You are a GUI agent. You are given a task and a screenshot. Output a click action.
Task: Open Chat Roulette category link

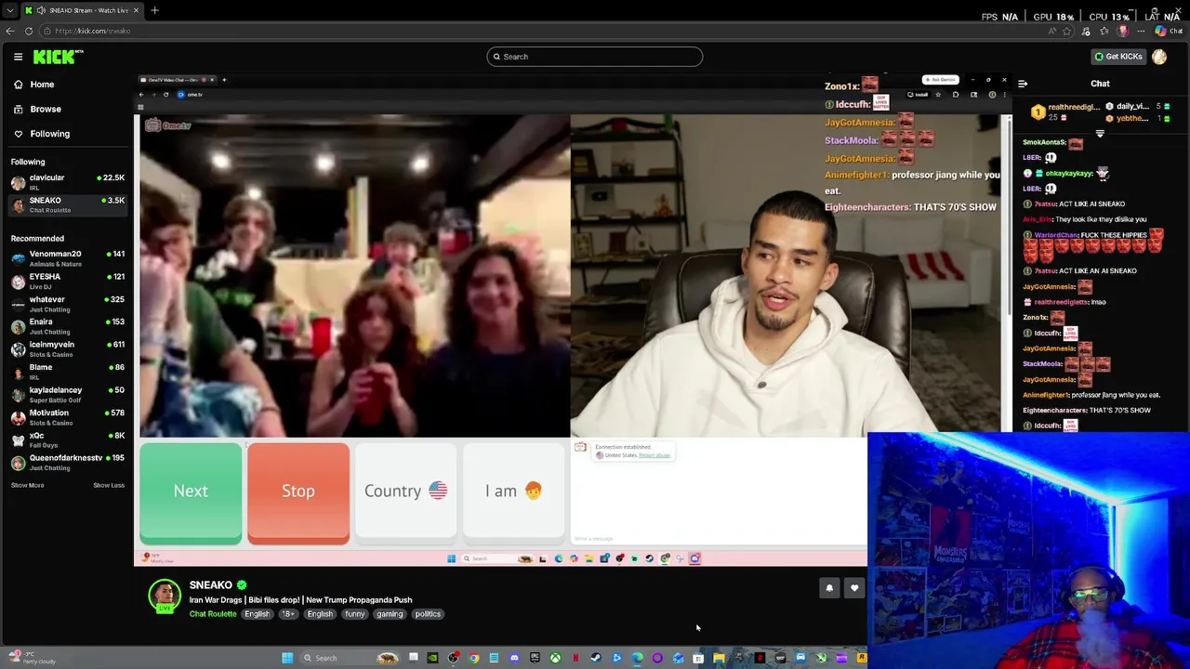coord(213,614)
